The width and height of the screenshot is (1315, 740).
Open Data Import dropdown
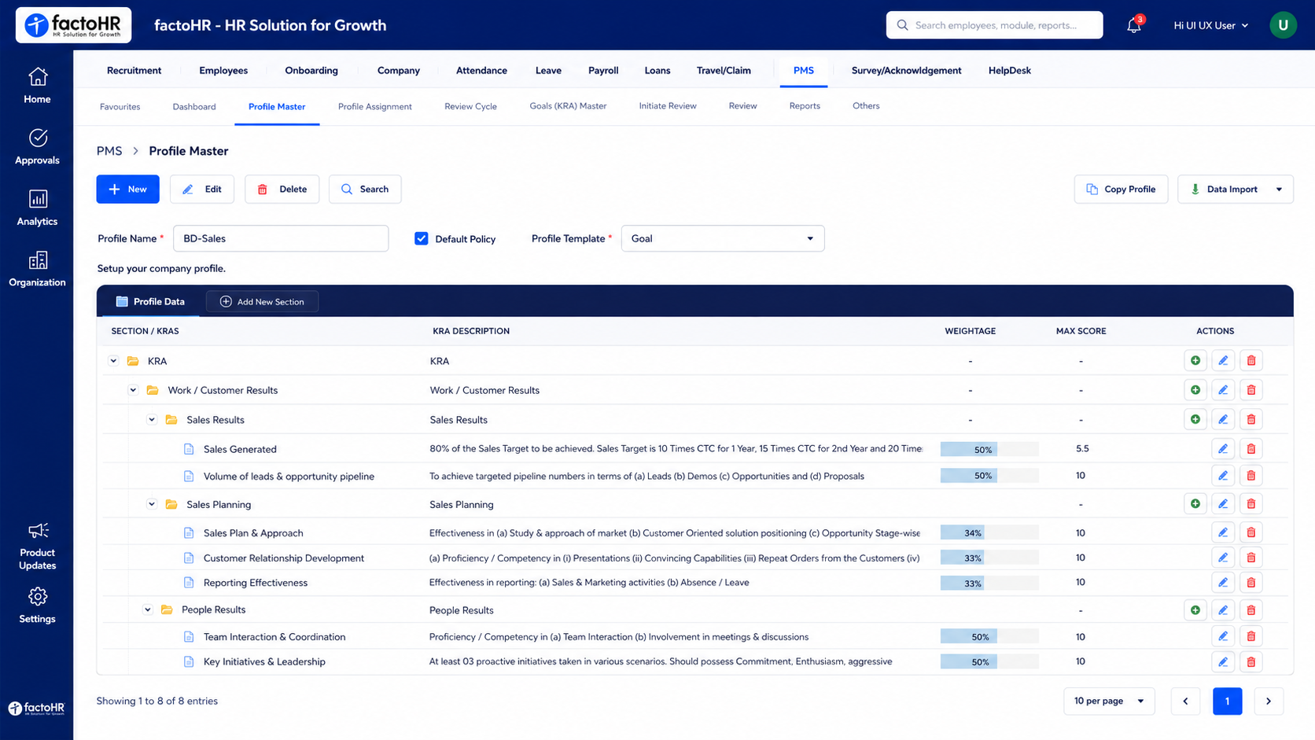1235,189
